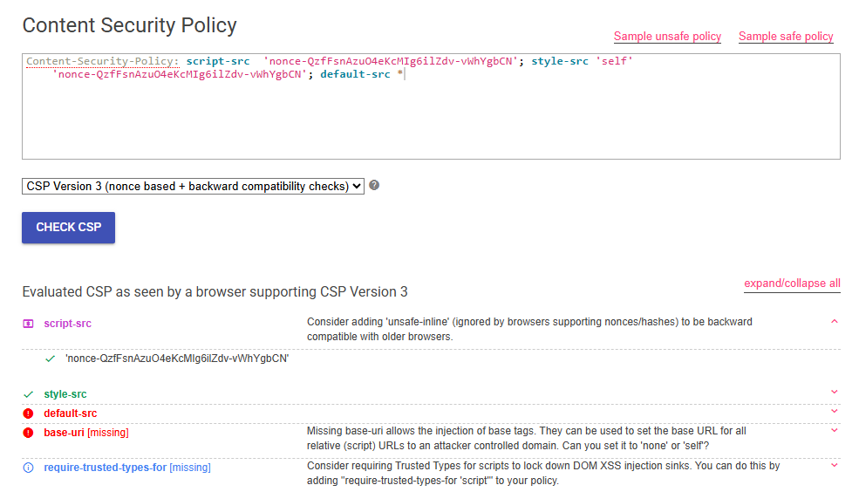Click the help icon beside the CSP version selector
Viewport: 859px width, 492px height.
click(374, 186)
